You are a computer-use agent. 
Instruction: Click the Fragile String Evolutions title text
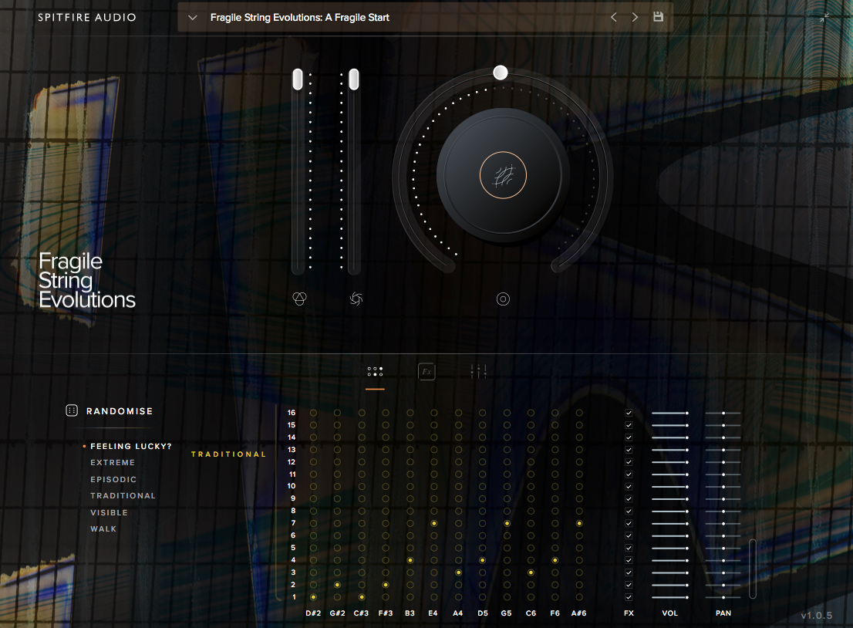(87, 281)
